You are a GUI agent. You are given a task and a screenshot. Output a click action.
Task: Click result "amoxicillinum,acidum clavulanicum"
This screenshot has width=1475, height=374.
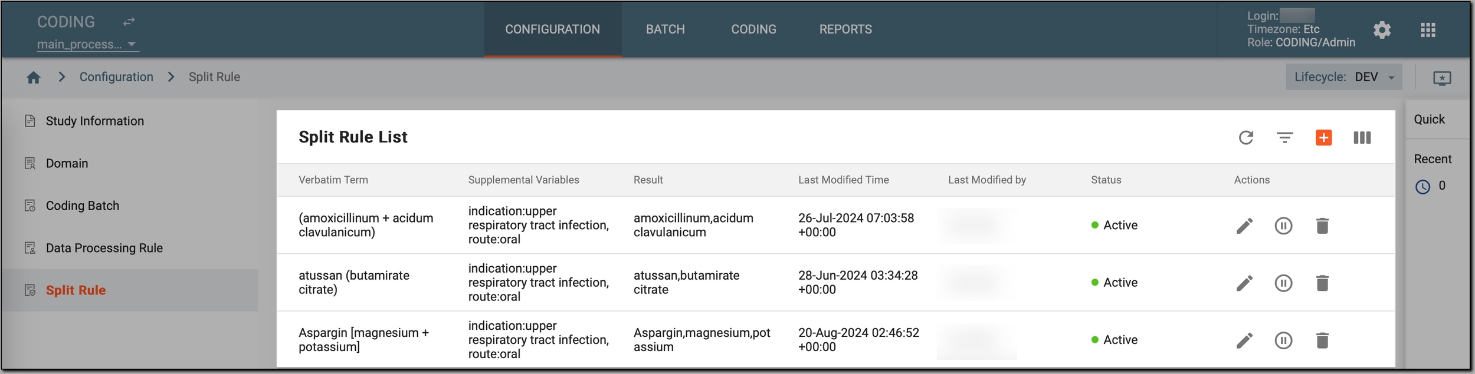point(693,225)
